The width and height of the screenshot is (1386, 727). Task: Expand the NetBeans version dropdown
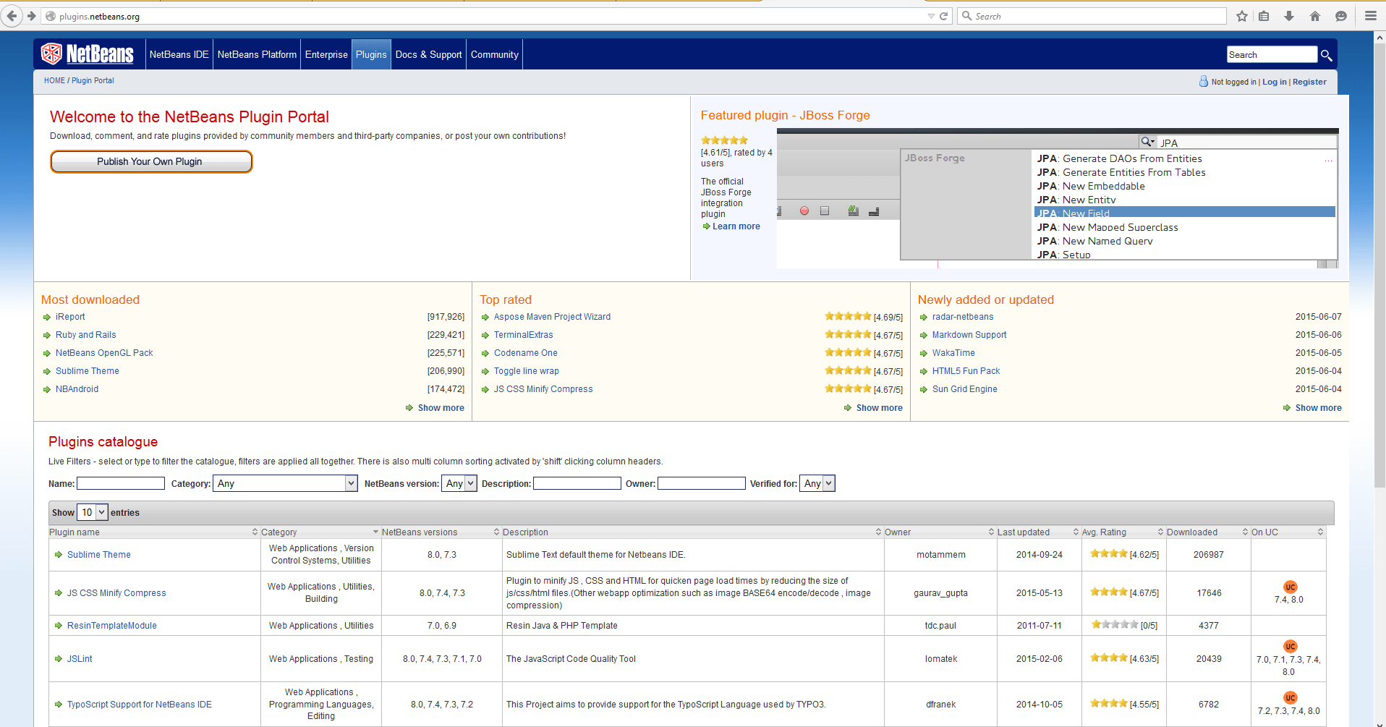459,483
